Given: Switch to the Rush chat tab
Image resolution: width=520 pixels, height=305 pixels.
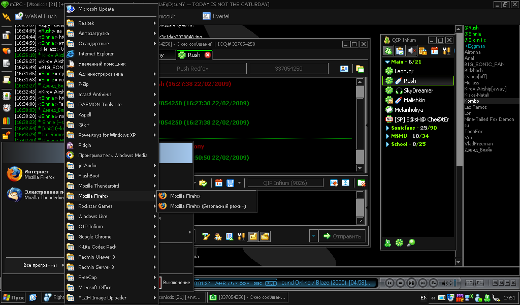Looking at the screenshot, I should (193, 55).
